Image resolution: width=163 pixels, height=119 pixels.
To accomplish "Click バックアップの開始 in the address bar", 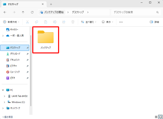I will point(52,12).
